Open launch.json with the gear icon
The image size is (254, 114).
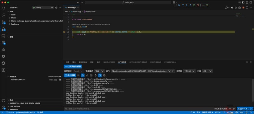pyautogui.click(x=56, y=8)
